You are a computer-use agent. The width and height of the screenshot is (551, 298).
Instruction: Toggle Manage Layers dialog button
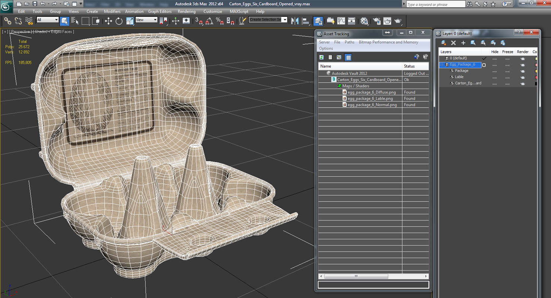[x=318, y=21]
